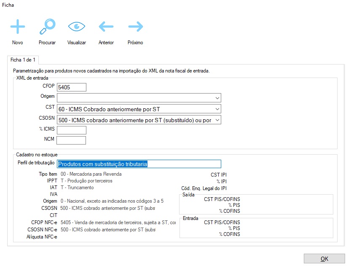The height and width of the screenshot is (268, 351).
Task: Click the Próximo label in the toolbar
Action: 135,43
